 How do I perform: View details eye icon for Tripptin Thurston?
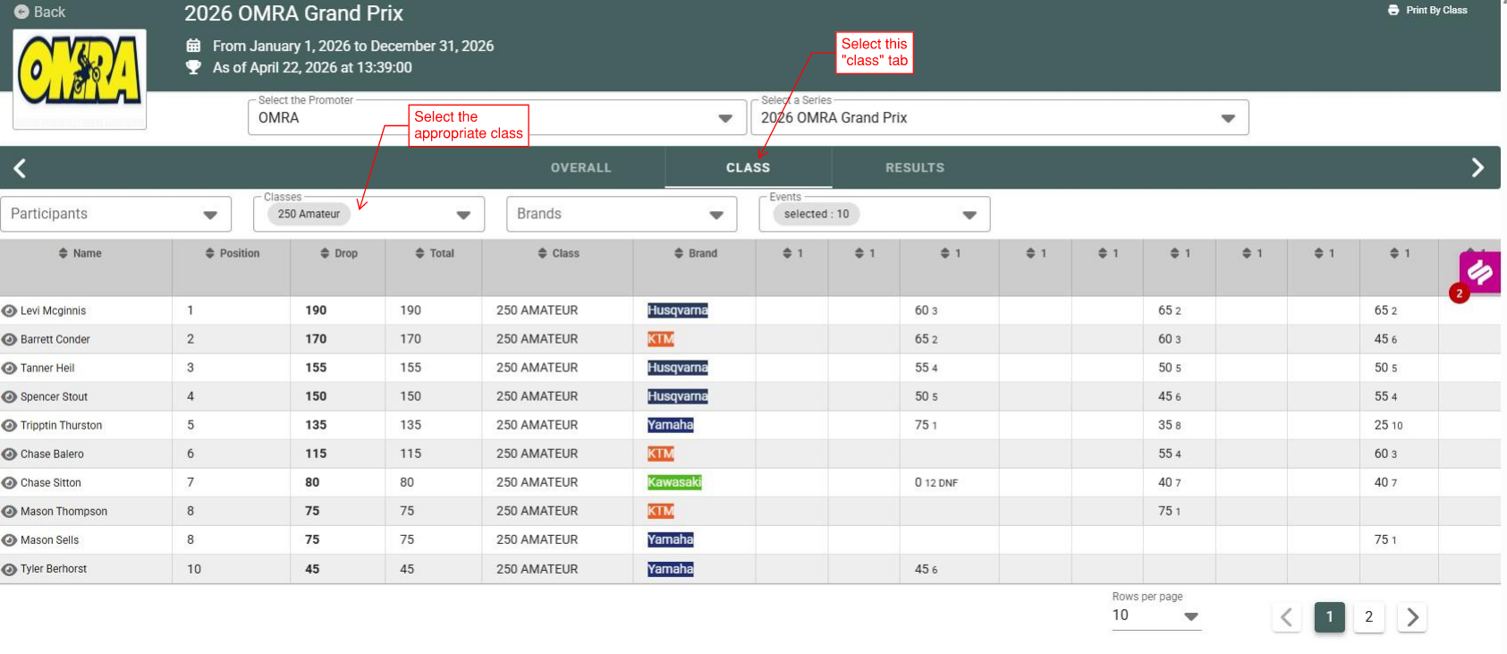click(x=9, y=425)
